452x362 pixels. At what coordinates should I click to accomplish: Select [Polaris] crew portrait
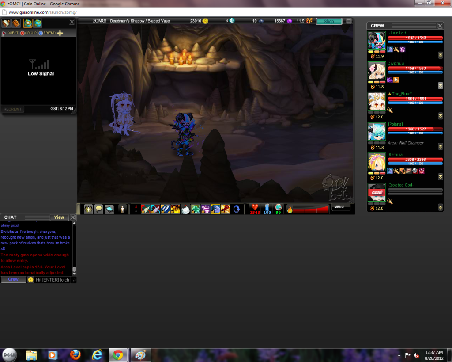[377, 131]
